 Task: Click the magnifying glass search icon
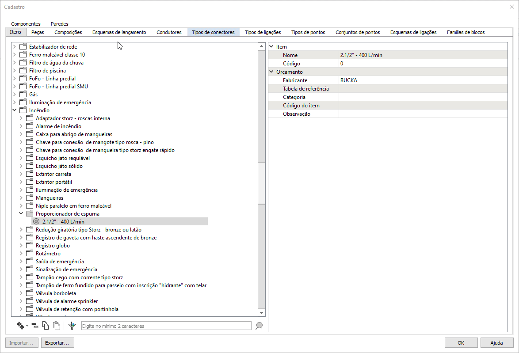click(x=259, y=326)
